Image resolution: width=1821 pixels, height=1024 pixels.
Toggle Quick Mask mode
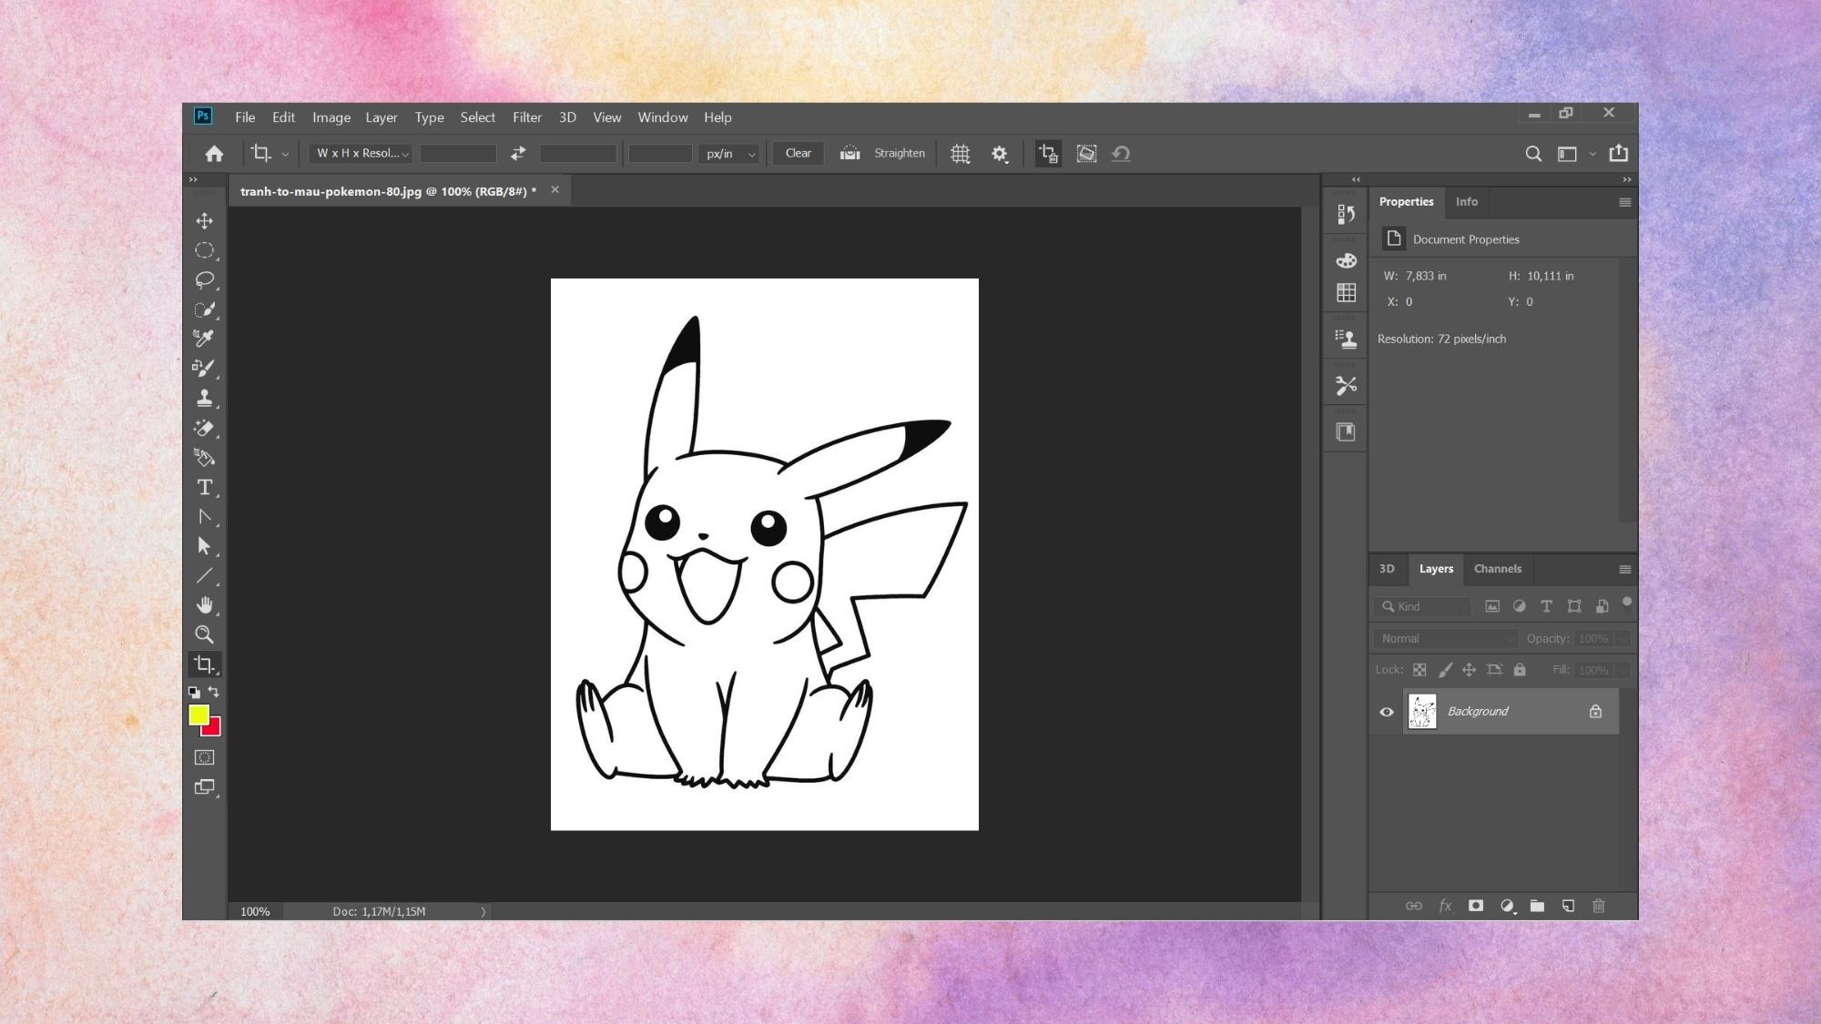click(204, 757)
